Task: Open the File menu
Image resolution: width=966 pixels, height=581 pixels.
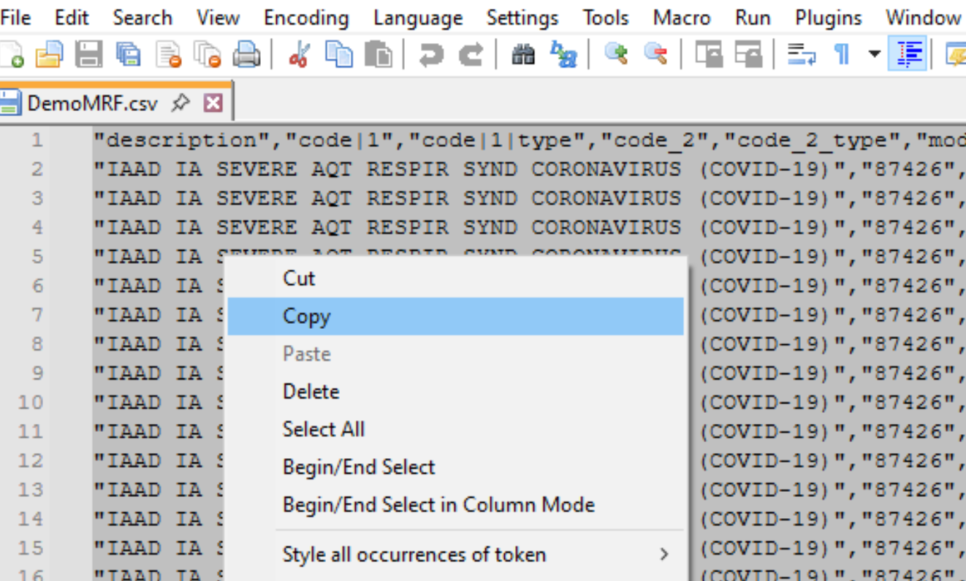Action: (x=15, y=17)
